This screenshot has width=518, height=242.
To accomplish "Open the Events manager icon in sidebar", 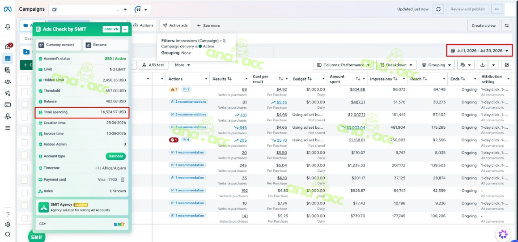I will click(x=8, y=116).
